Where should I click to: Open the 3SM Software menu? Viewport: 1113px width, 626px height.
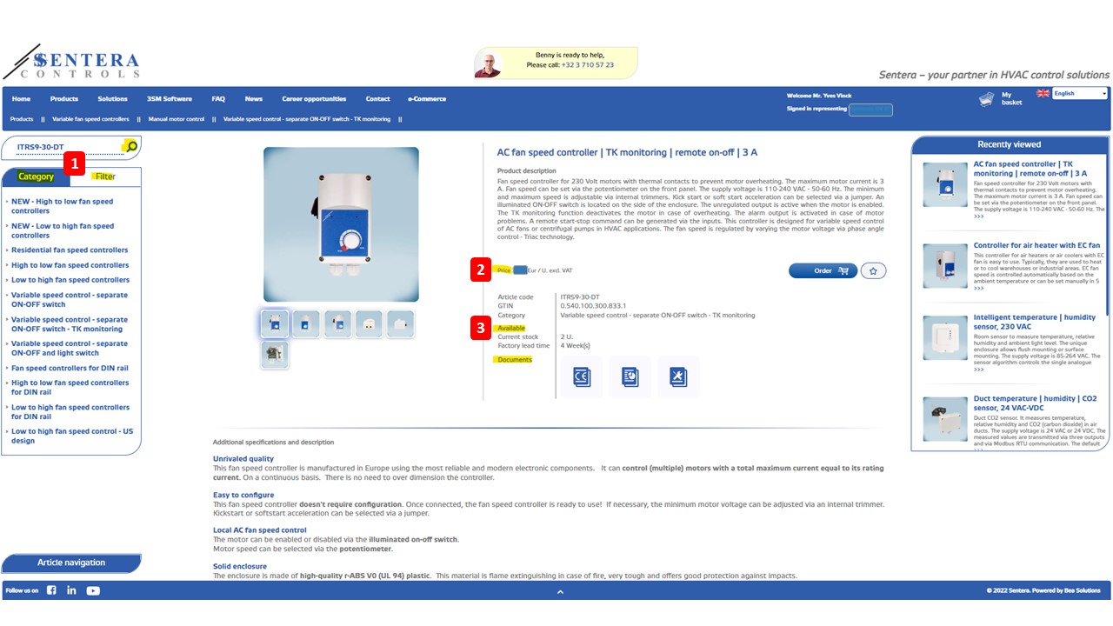click(170, 99)
